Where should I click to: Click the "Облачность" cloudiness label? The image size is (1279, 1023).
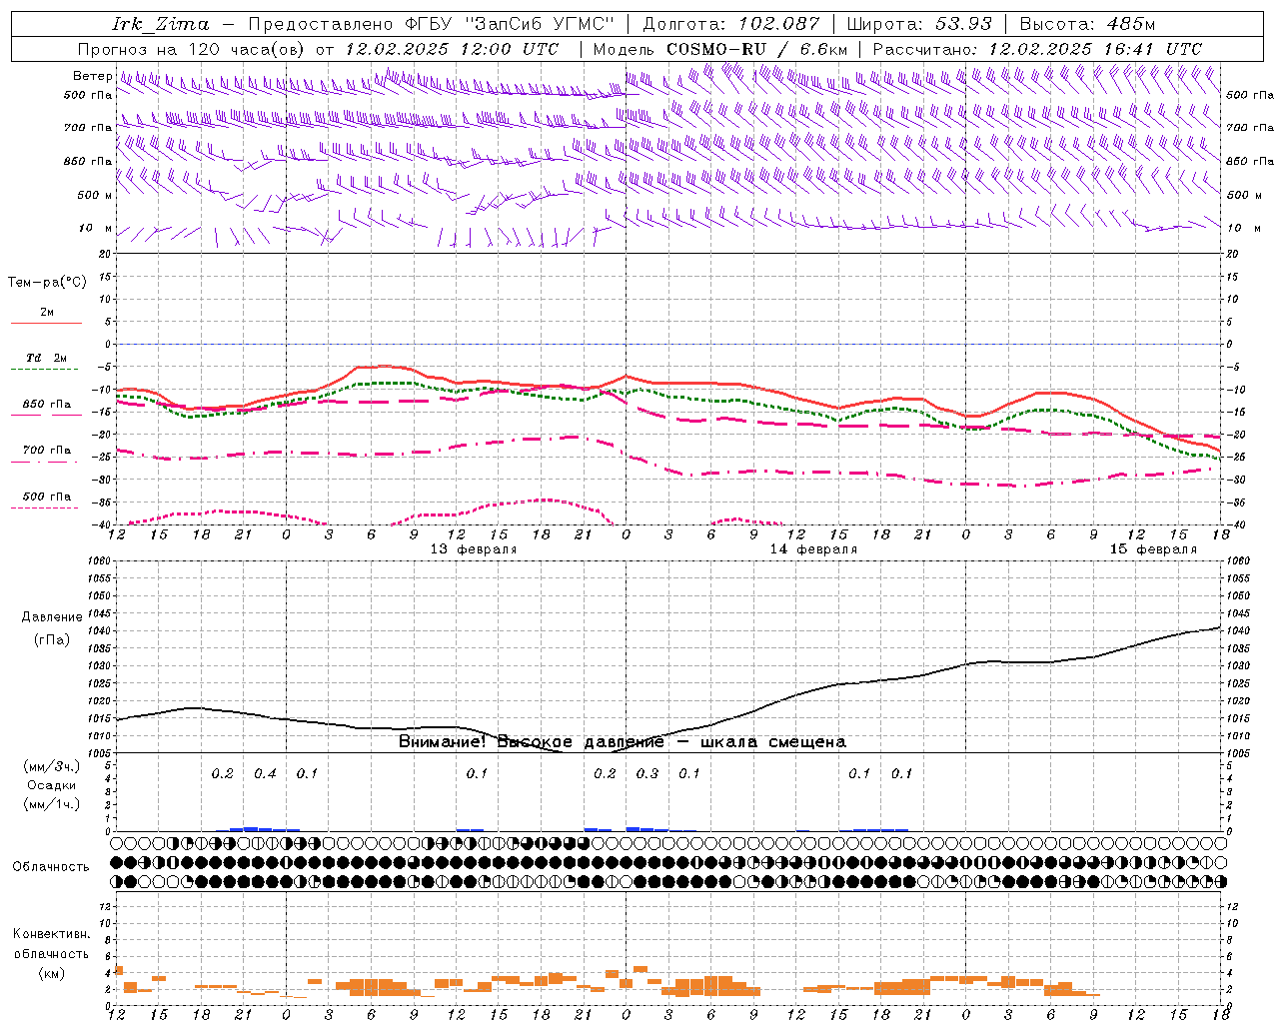[51, 867]
